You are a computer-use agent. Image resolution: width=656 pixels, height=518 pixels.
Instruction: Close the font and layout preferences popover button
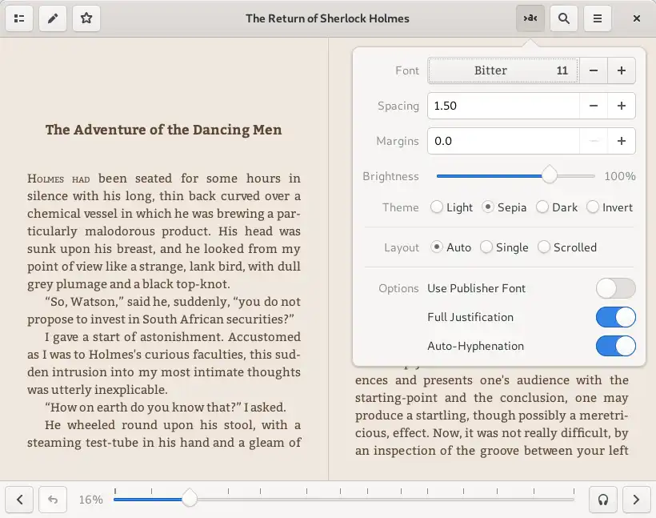click(530, 18)
